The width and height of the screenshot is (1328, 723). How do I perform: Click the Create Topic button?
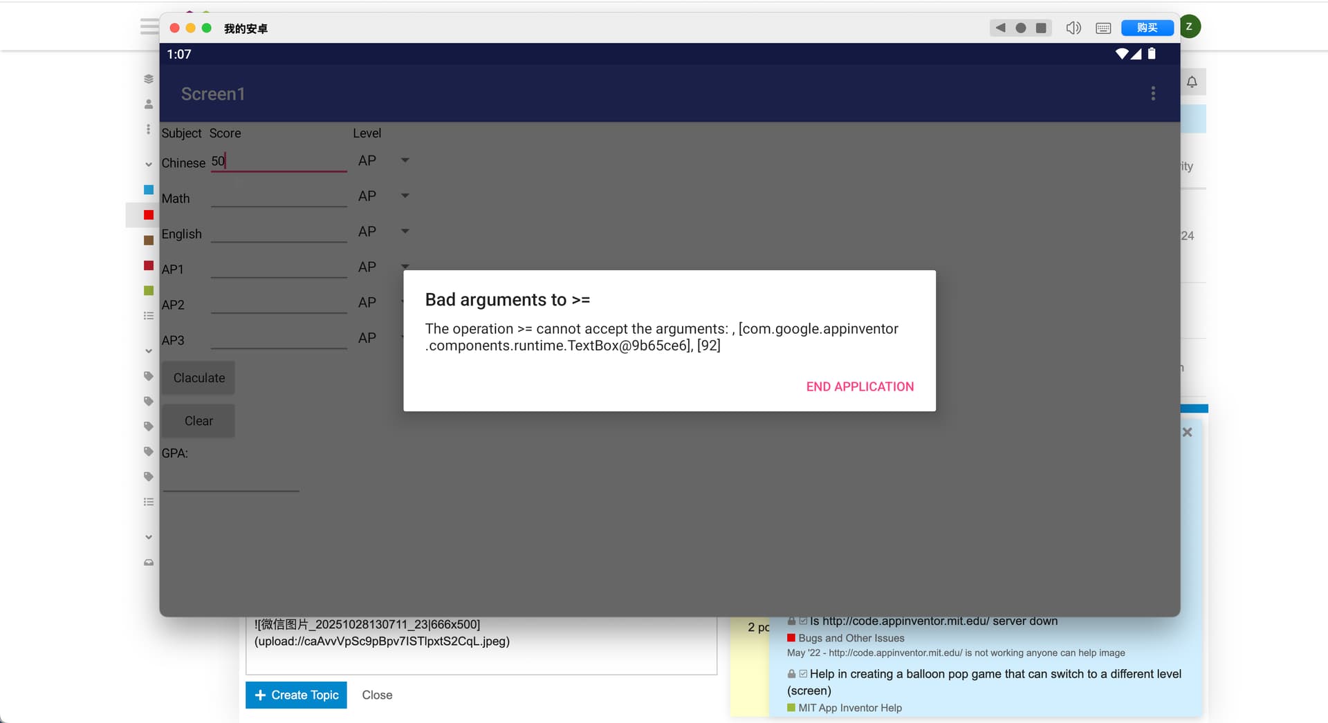point(296,695)
